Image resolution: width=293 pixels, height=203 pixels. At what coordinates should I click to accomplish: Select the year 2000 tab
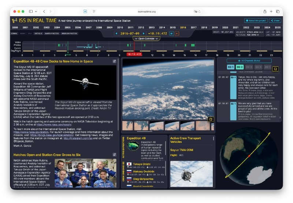point(15,27)
